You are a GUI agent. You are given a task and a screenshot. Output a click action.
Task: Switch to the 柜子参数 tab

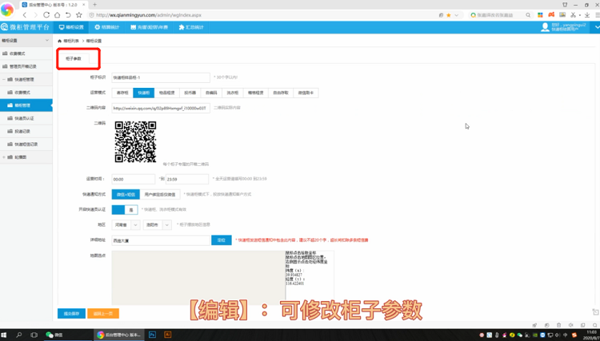pos(74,59)
